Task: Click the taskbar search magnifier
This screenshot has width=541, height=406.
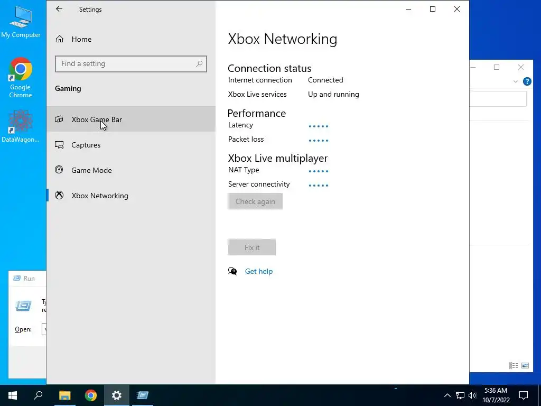Action: point(38,395)
